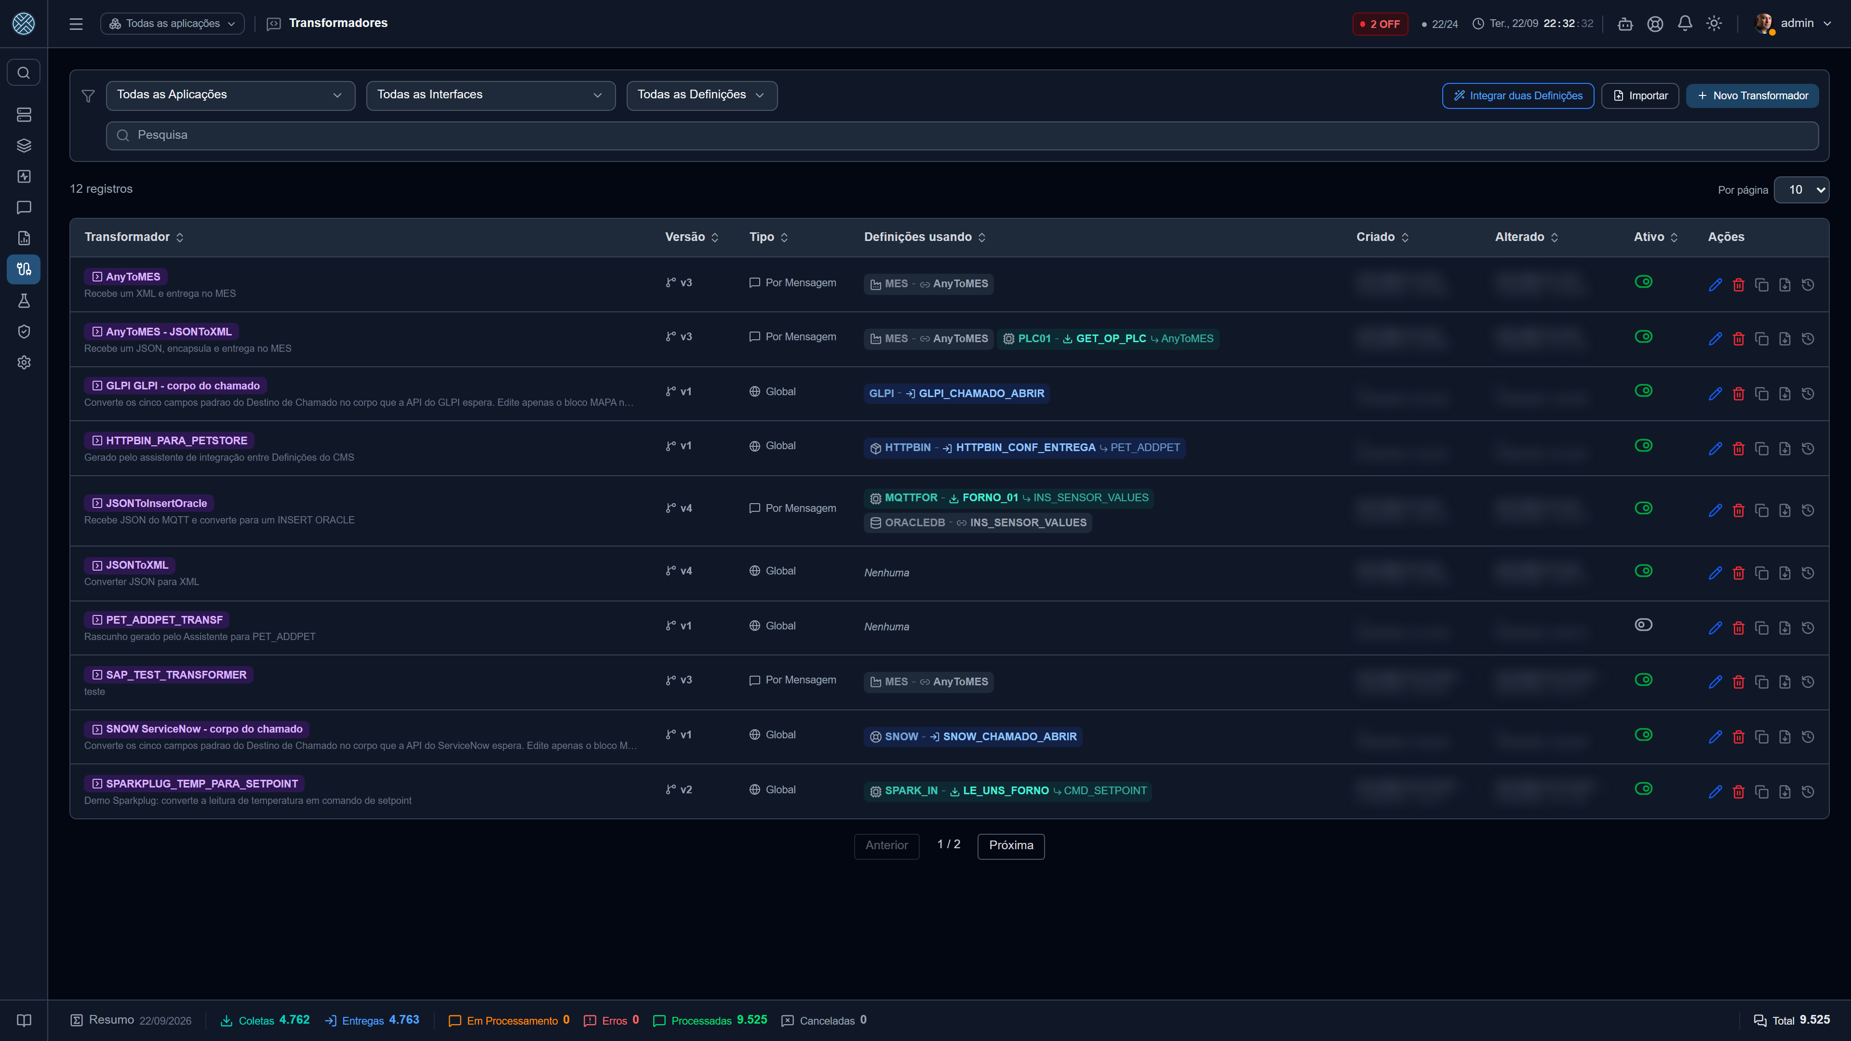Open notifications bell in top bar

(1684, 24)
